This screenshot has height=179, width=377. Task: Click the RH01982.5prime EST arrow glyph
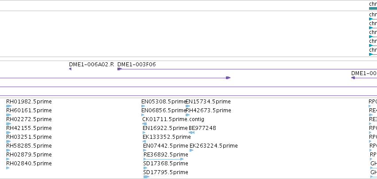[x=9, y=106]
